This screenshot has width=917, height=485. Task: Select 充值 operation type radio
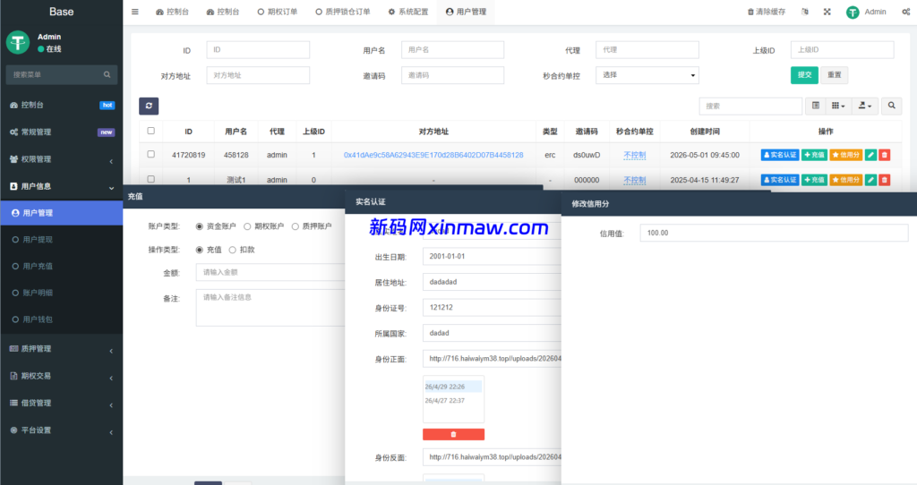click(200, 250)
